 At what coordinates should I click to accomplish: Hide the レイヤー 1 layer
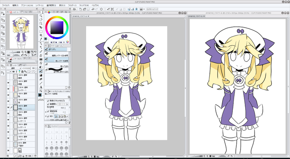click(x=8, y=89)
